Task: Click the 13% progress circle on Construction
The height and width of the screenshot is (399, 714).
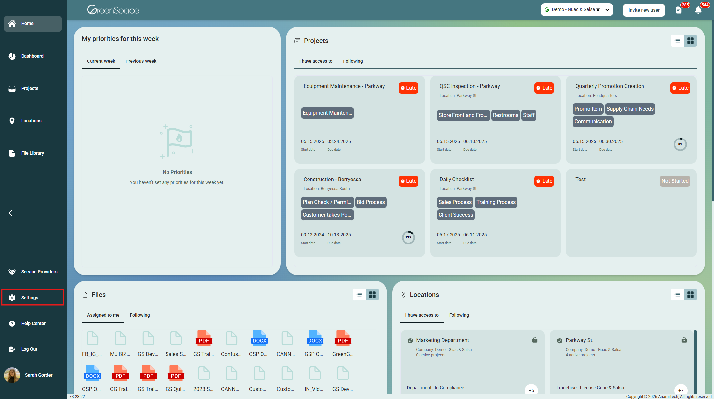Action: pos(408,237)
